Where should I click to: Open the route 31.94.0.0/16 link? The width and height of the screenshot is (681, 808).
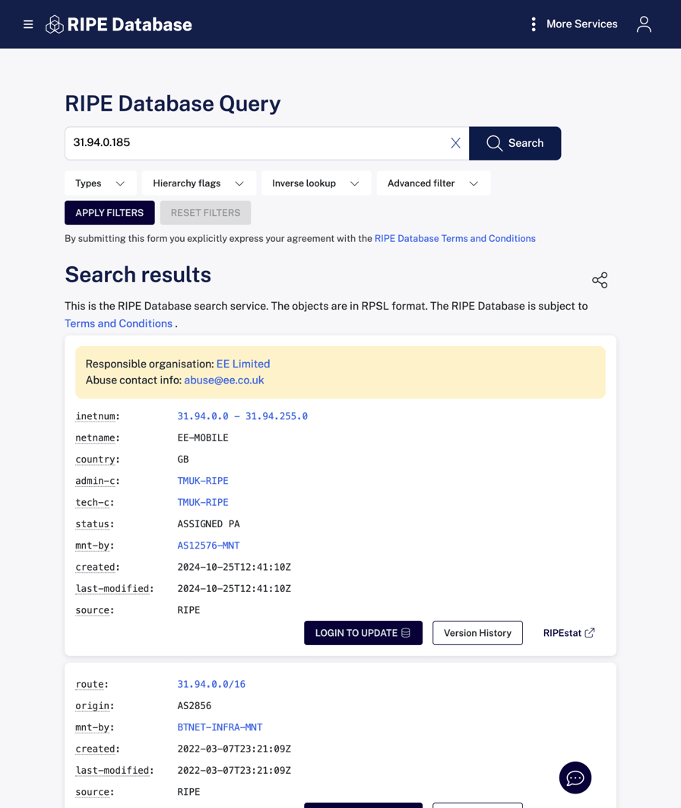coord(211,684)
